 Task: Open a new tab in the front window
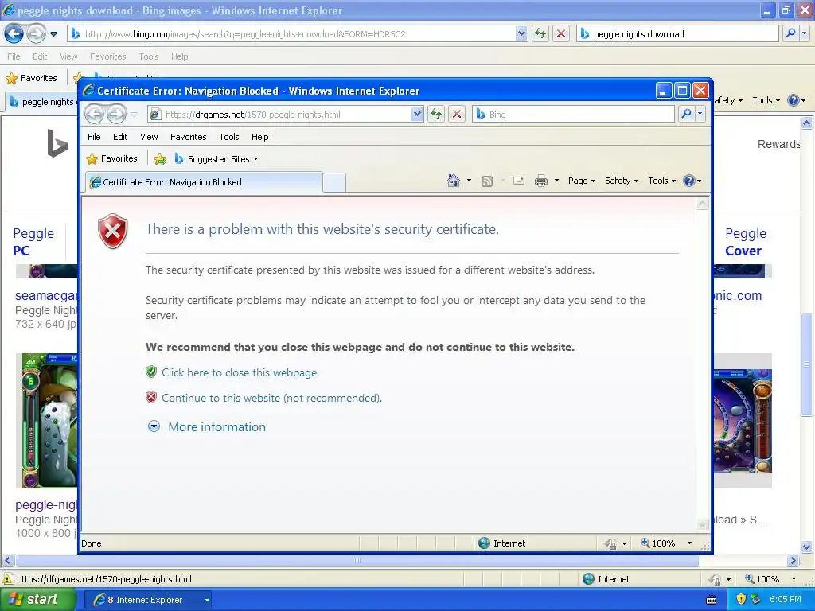tap(334, 183)
